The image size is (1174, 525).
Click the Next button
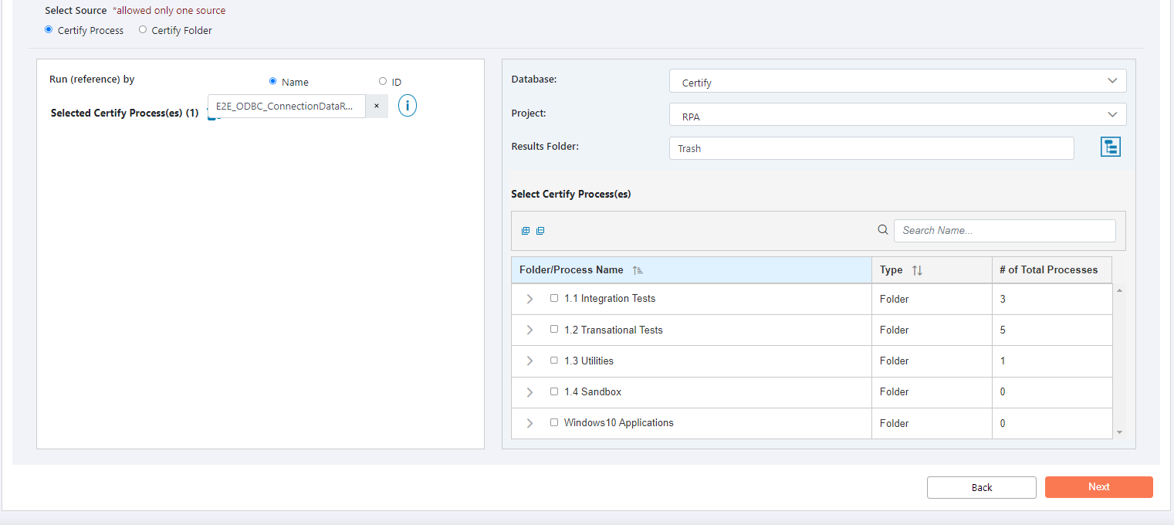(1098, 487)
